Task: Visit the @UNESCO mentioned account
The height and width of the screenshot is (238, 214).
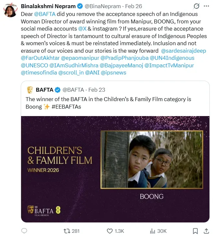Action: (34, 65)
